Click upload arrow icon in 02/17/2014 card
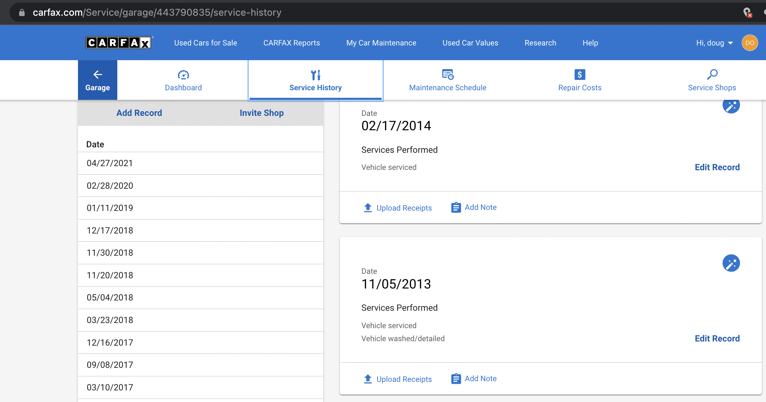The height and width of the screenshot is (402, 766). 368,207
